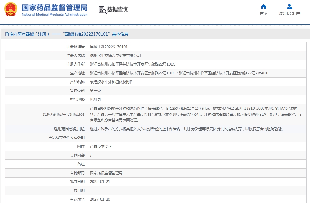The height and width of the screenshot is (203, 310).
Task: Click the national emblem logo
Action: coord(11,9)
